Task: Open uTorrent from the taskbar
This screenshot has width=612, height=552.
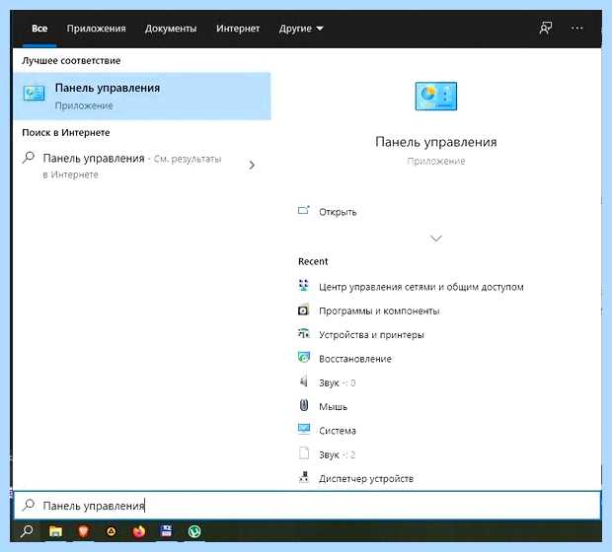Action: tap(194, 531)
